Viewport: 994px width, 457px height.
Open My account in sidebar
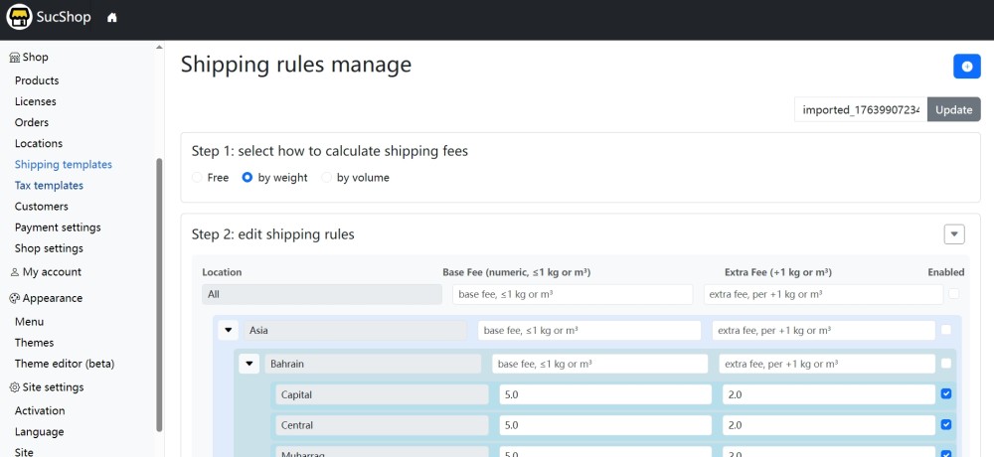[46, 272]
